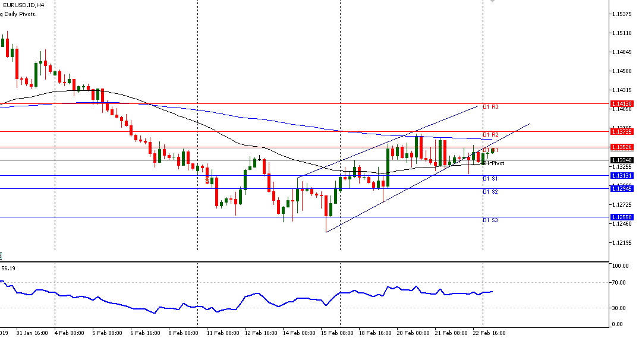639x338 pixels.
Task: Select the D1 S1 pivot label
Action: pyautogui.click(x=490, y=179)
